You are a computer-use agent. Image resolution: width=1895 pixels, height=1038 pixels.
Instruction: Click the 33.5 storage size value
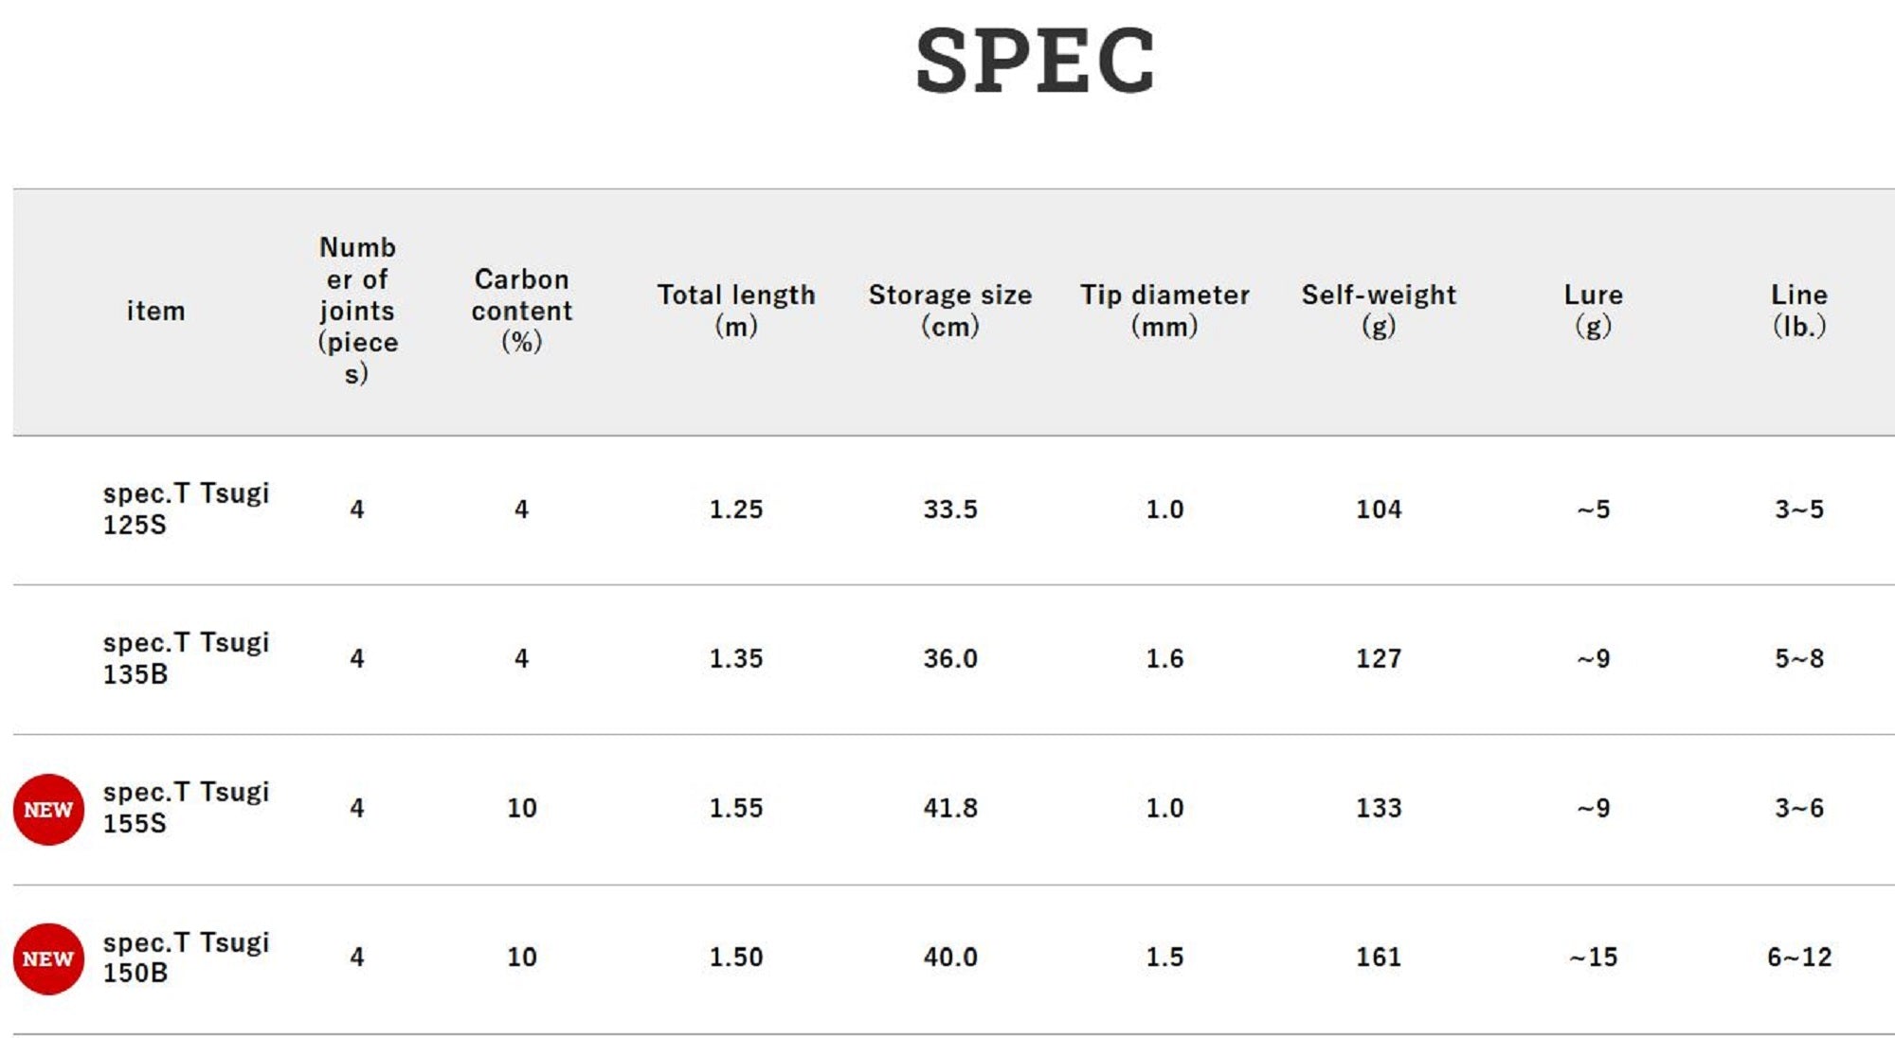[x=950, y=510]
